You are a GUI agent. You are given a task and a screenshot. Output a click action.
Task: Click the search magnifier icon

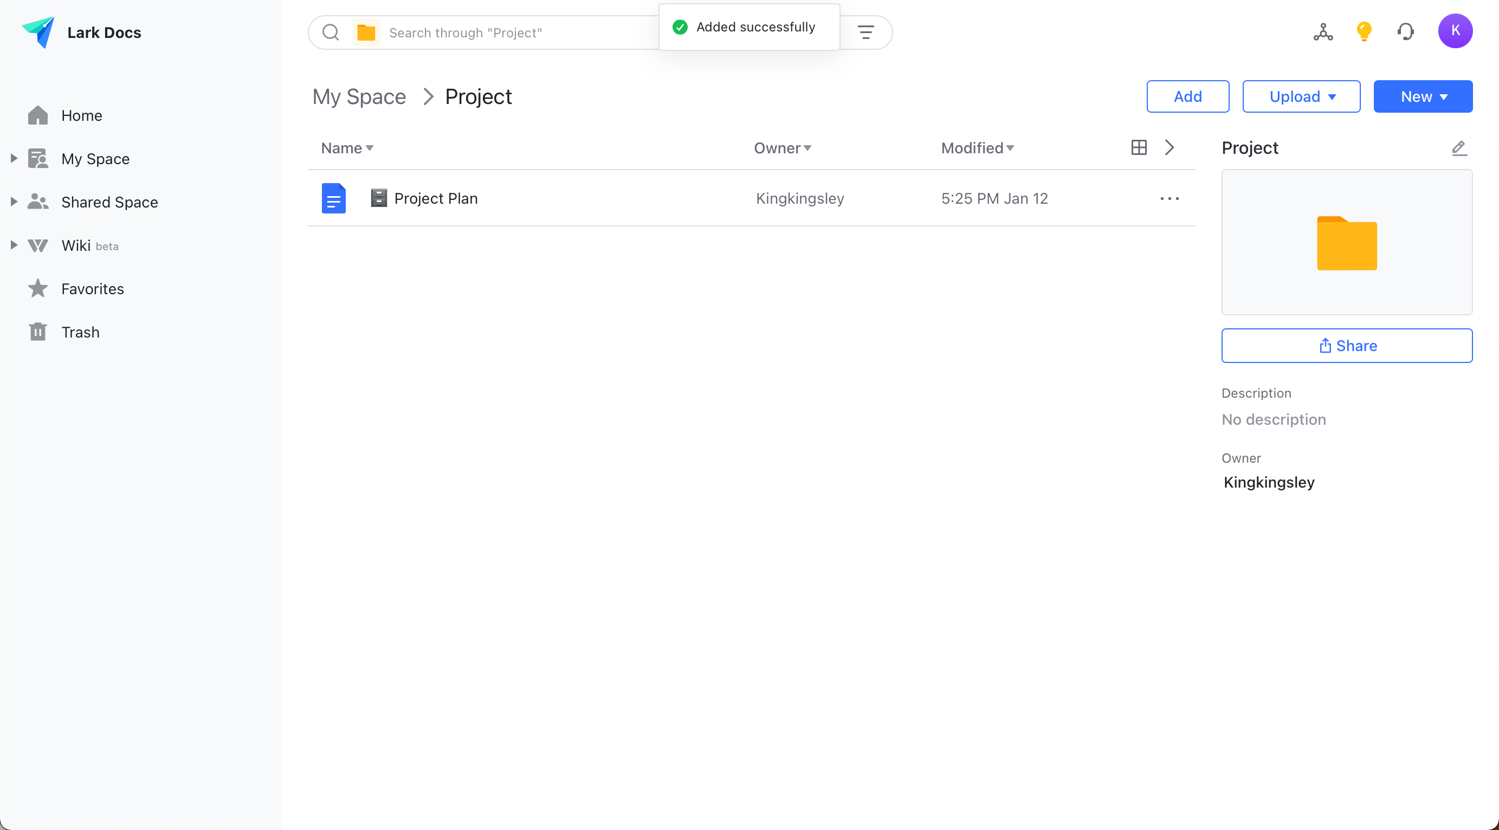tap(331, 32)
